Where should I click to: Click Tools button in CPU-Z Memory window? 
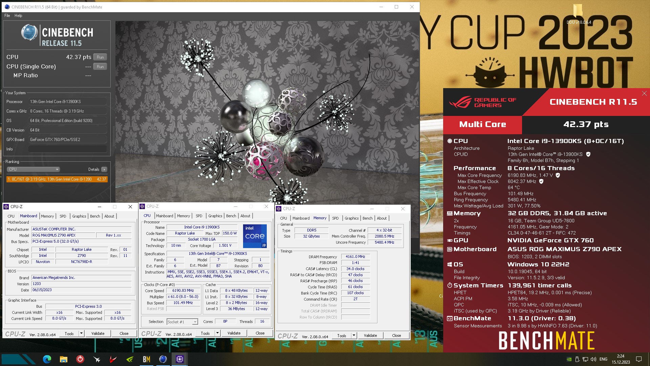point(342,335)
